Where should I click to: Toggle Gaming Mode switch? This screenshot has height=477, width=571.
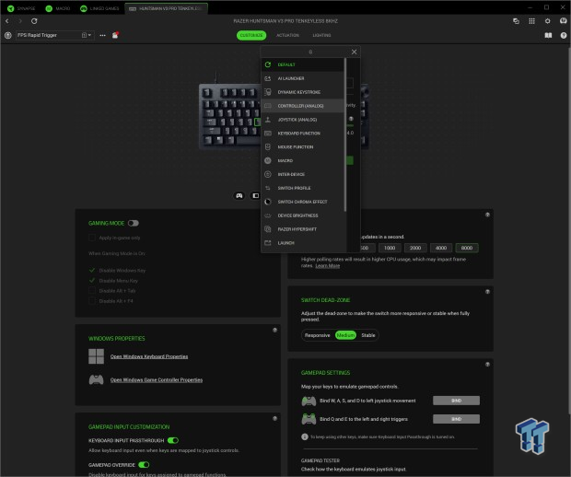(134, 223)
